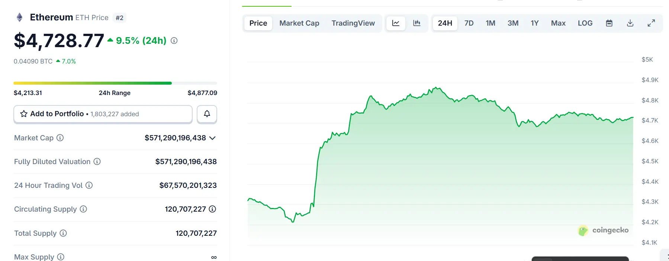669x261 pixels.
Task: Click the price alert bell icon
Action: pos(207,114)
